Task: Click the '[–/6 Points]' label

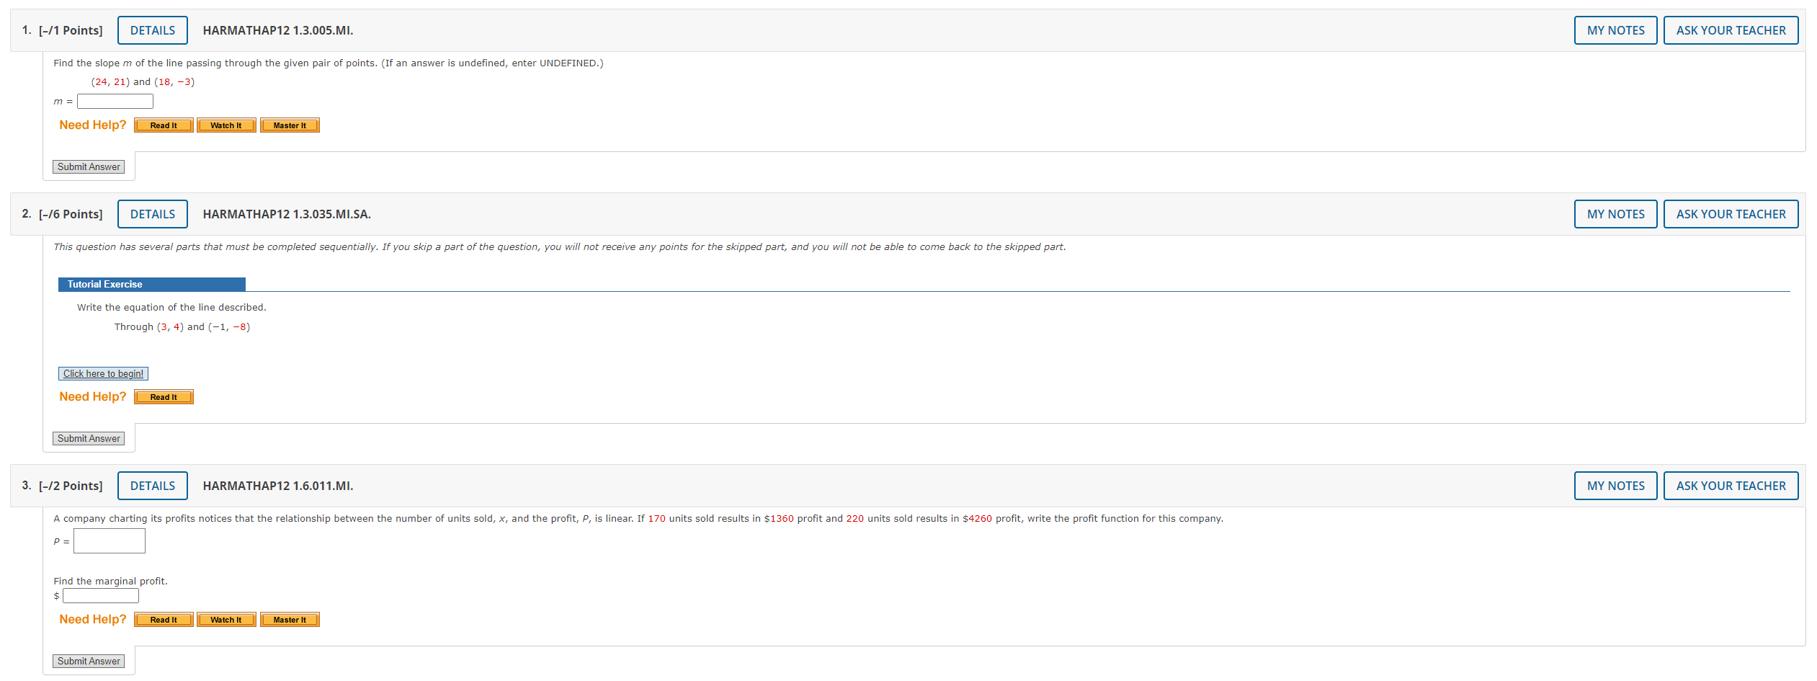Action: (71, 214)
